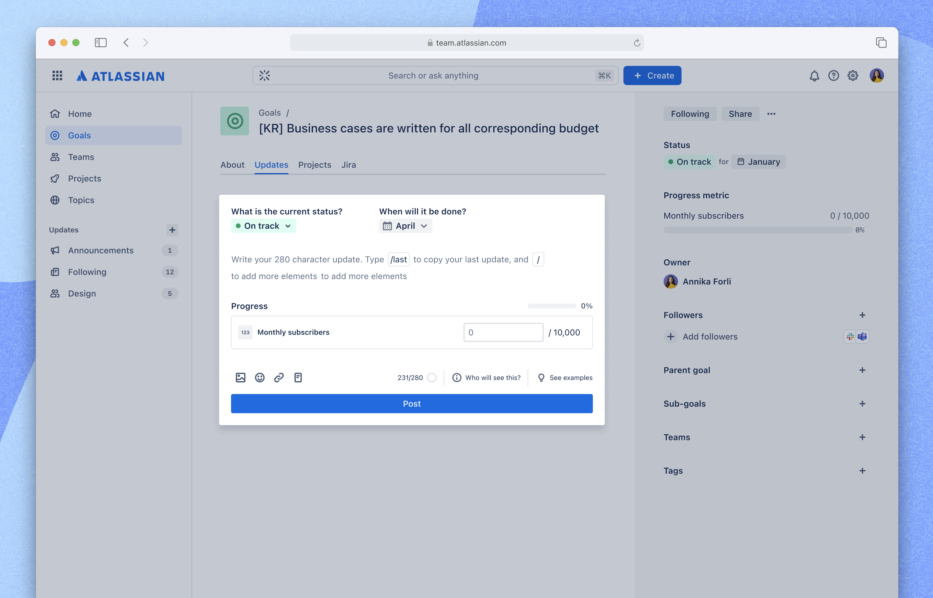This screenshot has height=598, width=933.
Task: Open the settings gear icon
Action: [853, 76]
